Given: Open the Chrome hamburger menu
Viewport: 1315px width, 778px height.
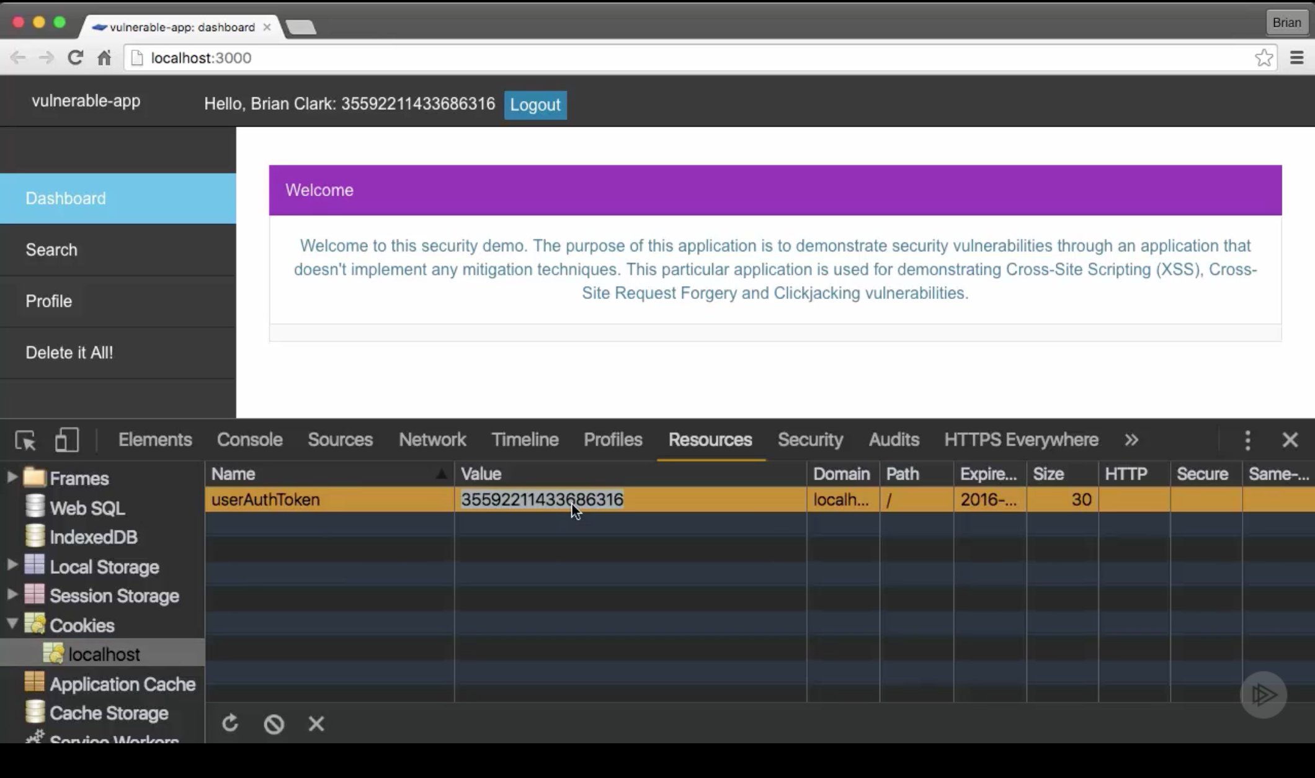Looking at the screenshot, I should [x=1297, y=58].
